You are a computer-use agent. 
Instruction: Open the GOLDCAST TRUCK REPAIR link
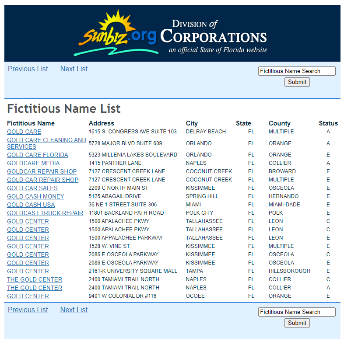[45, 213]
